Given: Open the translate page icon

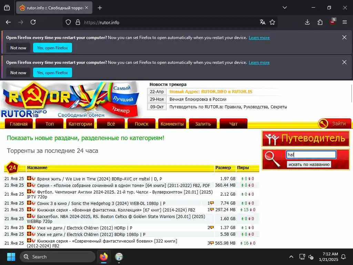Looking at the screenshot, I should (262, 22).
